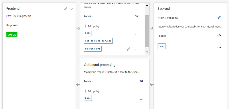
Task: Open inbound processing policy code editor
Action: click(x=137, y=16)
